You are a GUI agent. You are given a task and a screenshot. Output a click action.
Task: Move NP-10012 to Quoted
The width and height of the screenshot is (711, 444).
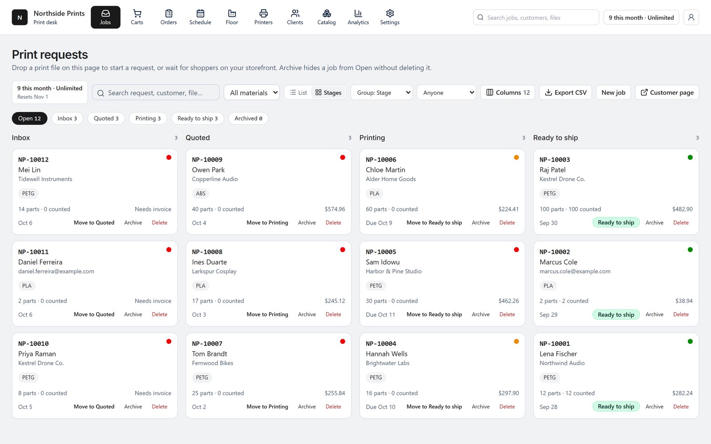(94, 222)
